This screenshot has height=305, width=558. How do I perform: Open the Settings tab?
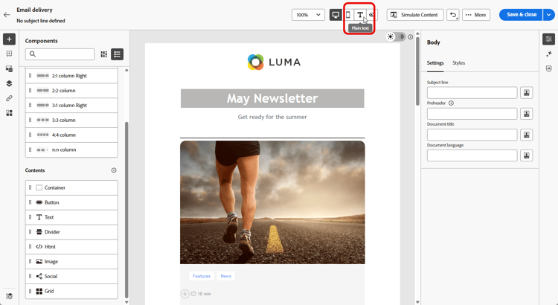(x=435, y=62)
